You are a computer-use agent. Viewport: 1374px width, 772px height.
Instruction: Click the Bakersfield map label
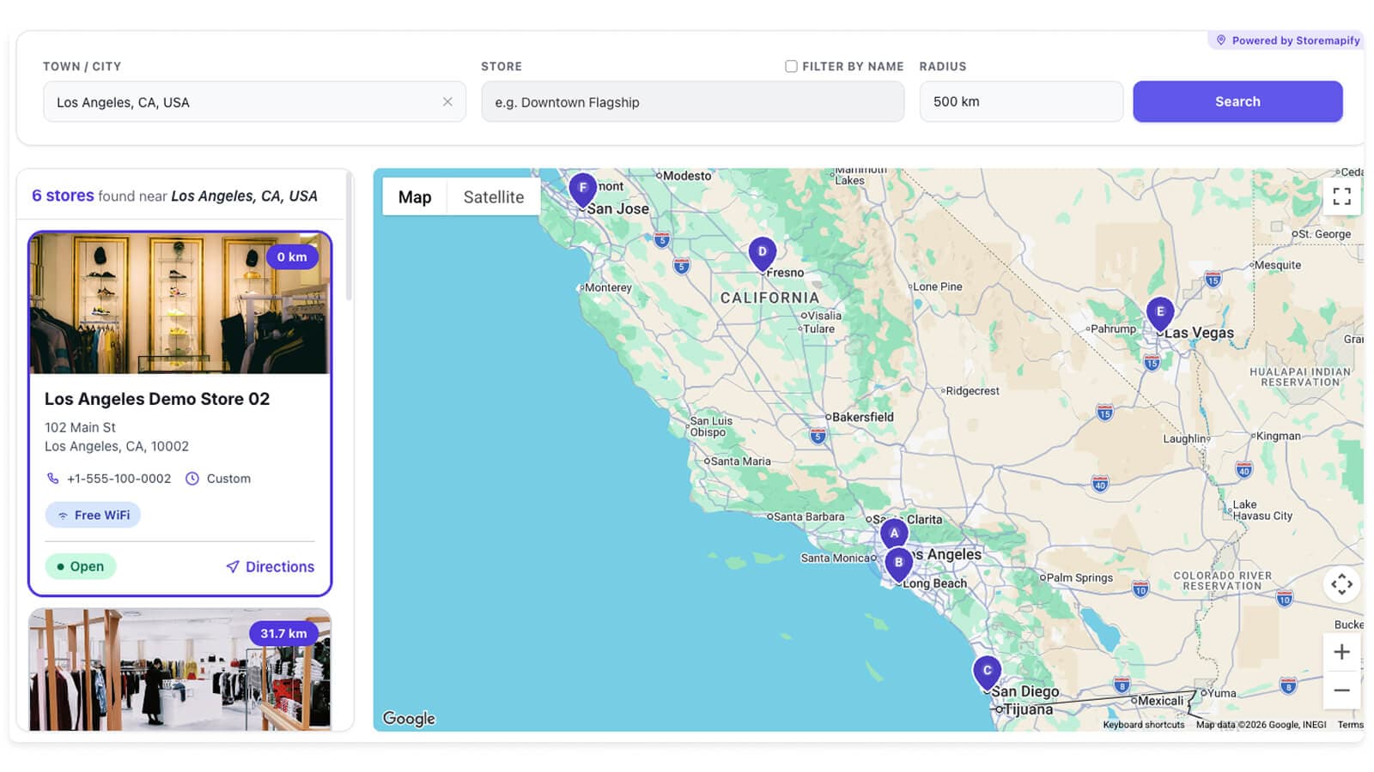(862, 417)
